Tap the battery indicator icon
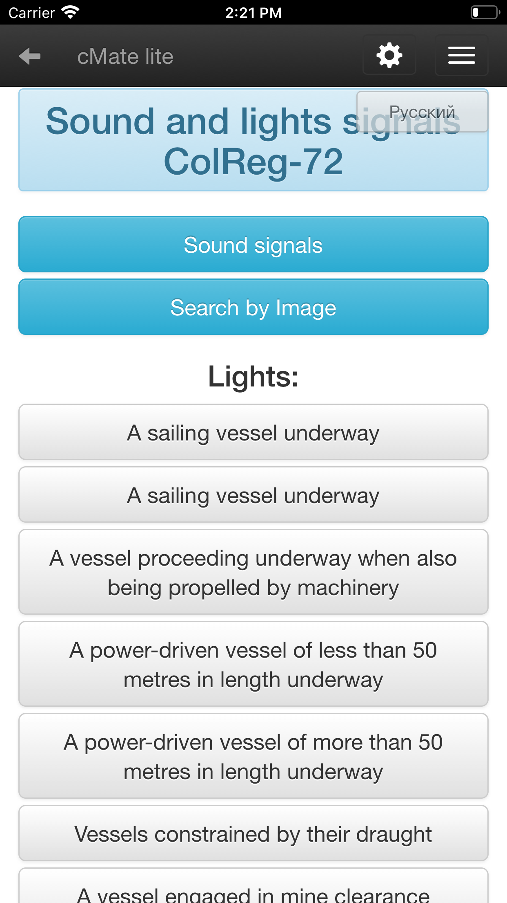The image size is (507, 903). (x=485, y=12)
